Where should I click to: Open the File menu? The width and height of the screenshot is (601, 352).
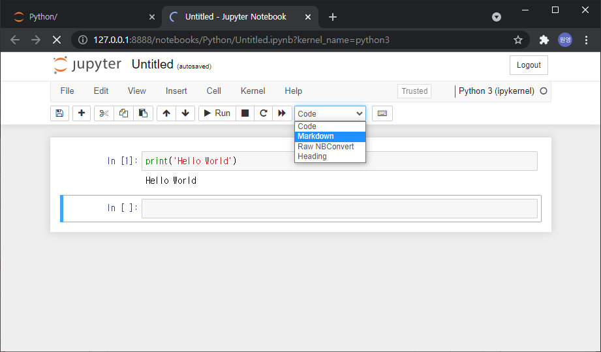[x=67, y=91]
